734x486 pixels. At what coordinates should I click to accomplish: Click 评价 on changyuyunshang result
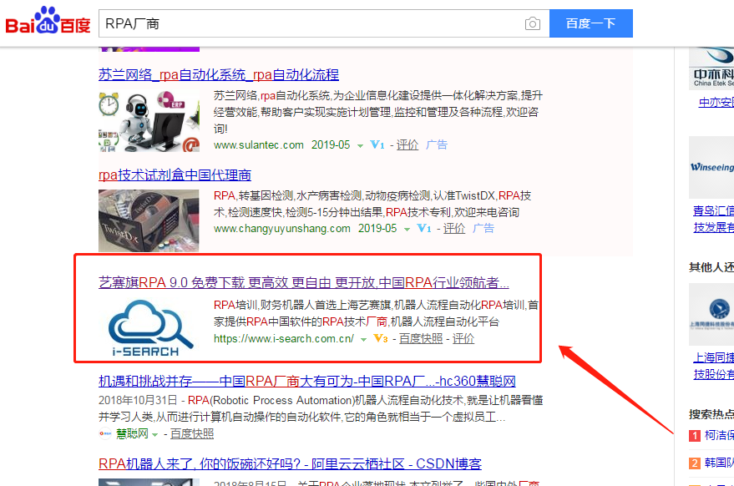[x=454, y=229]
